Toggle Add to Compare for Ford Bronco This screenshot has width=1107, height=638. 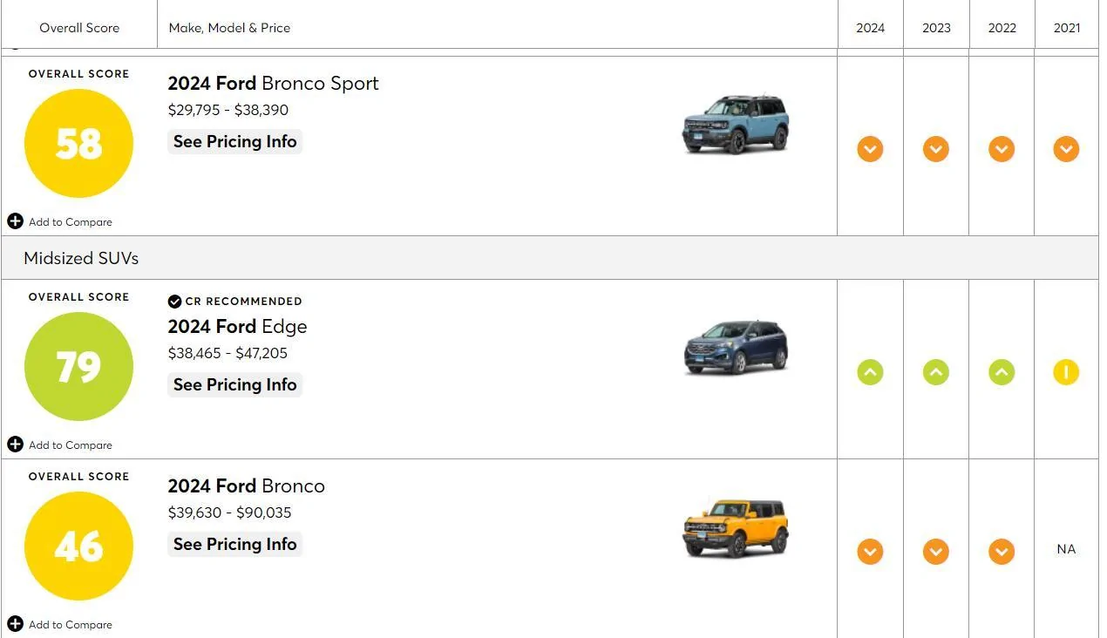tap(59, 624)
